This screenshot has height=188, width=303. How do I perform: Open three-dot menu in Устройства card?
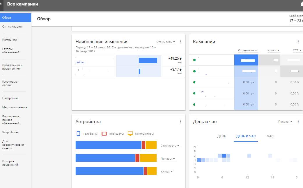(180, 122)
